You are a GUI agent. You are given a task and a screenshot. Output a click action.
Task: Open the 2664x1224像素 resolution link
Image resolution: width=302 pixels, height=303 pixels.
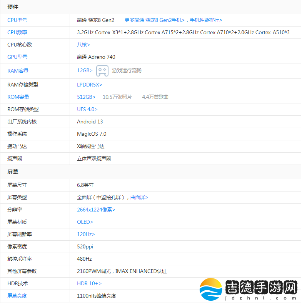point(96,210)
